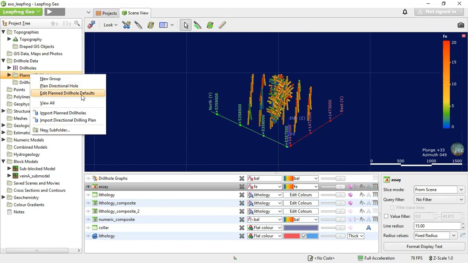Click legend icon on numeric_composite row
468x263 pixels.
375,220
